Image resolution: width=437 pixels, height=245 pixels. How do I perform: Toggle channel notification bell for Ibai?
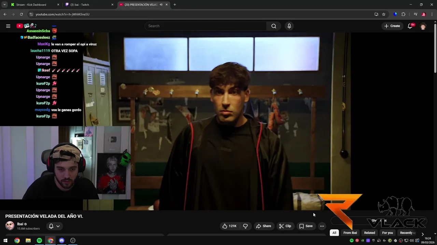click(x=51, y=226)
